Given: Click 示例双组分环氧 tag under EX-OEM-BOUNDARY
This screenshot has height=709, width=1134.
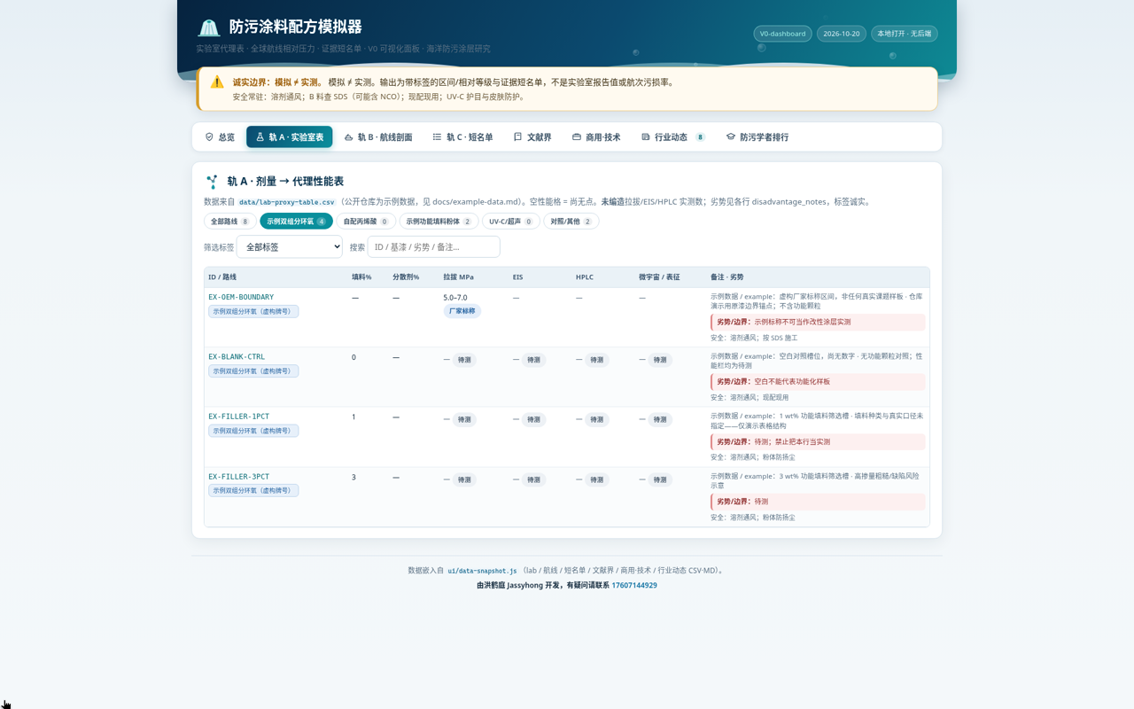Looking at the screenshot, I should point(253,311).
